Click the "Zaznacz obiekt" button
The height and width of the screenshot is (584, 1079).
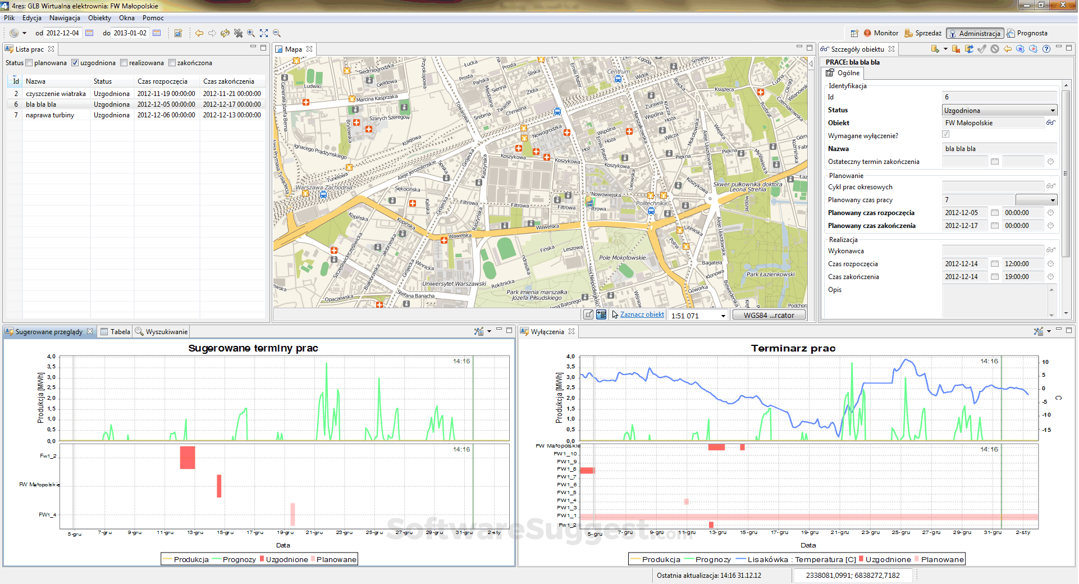[x=642, y=314]
